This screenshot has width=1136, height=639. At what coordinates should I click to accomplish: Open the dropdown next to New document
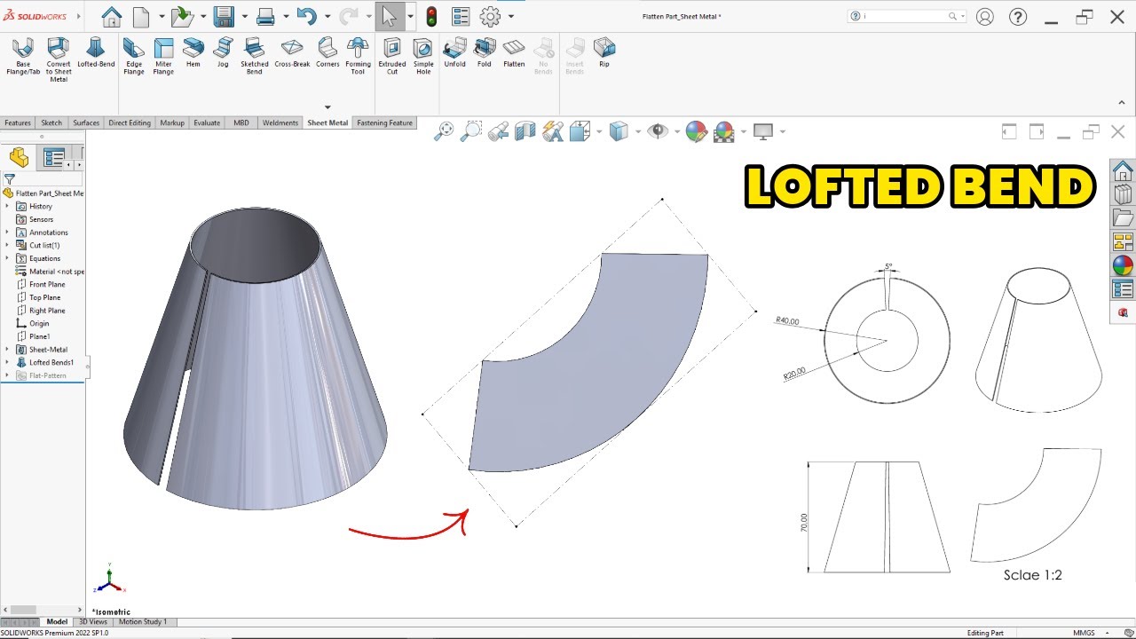[162, 16]
